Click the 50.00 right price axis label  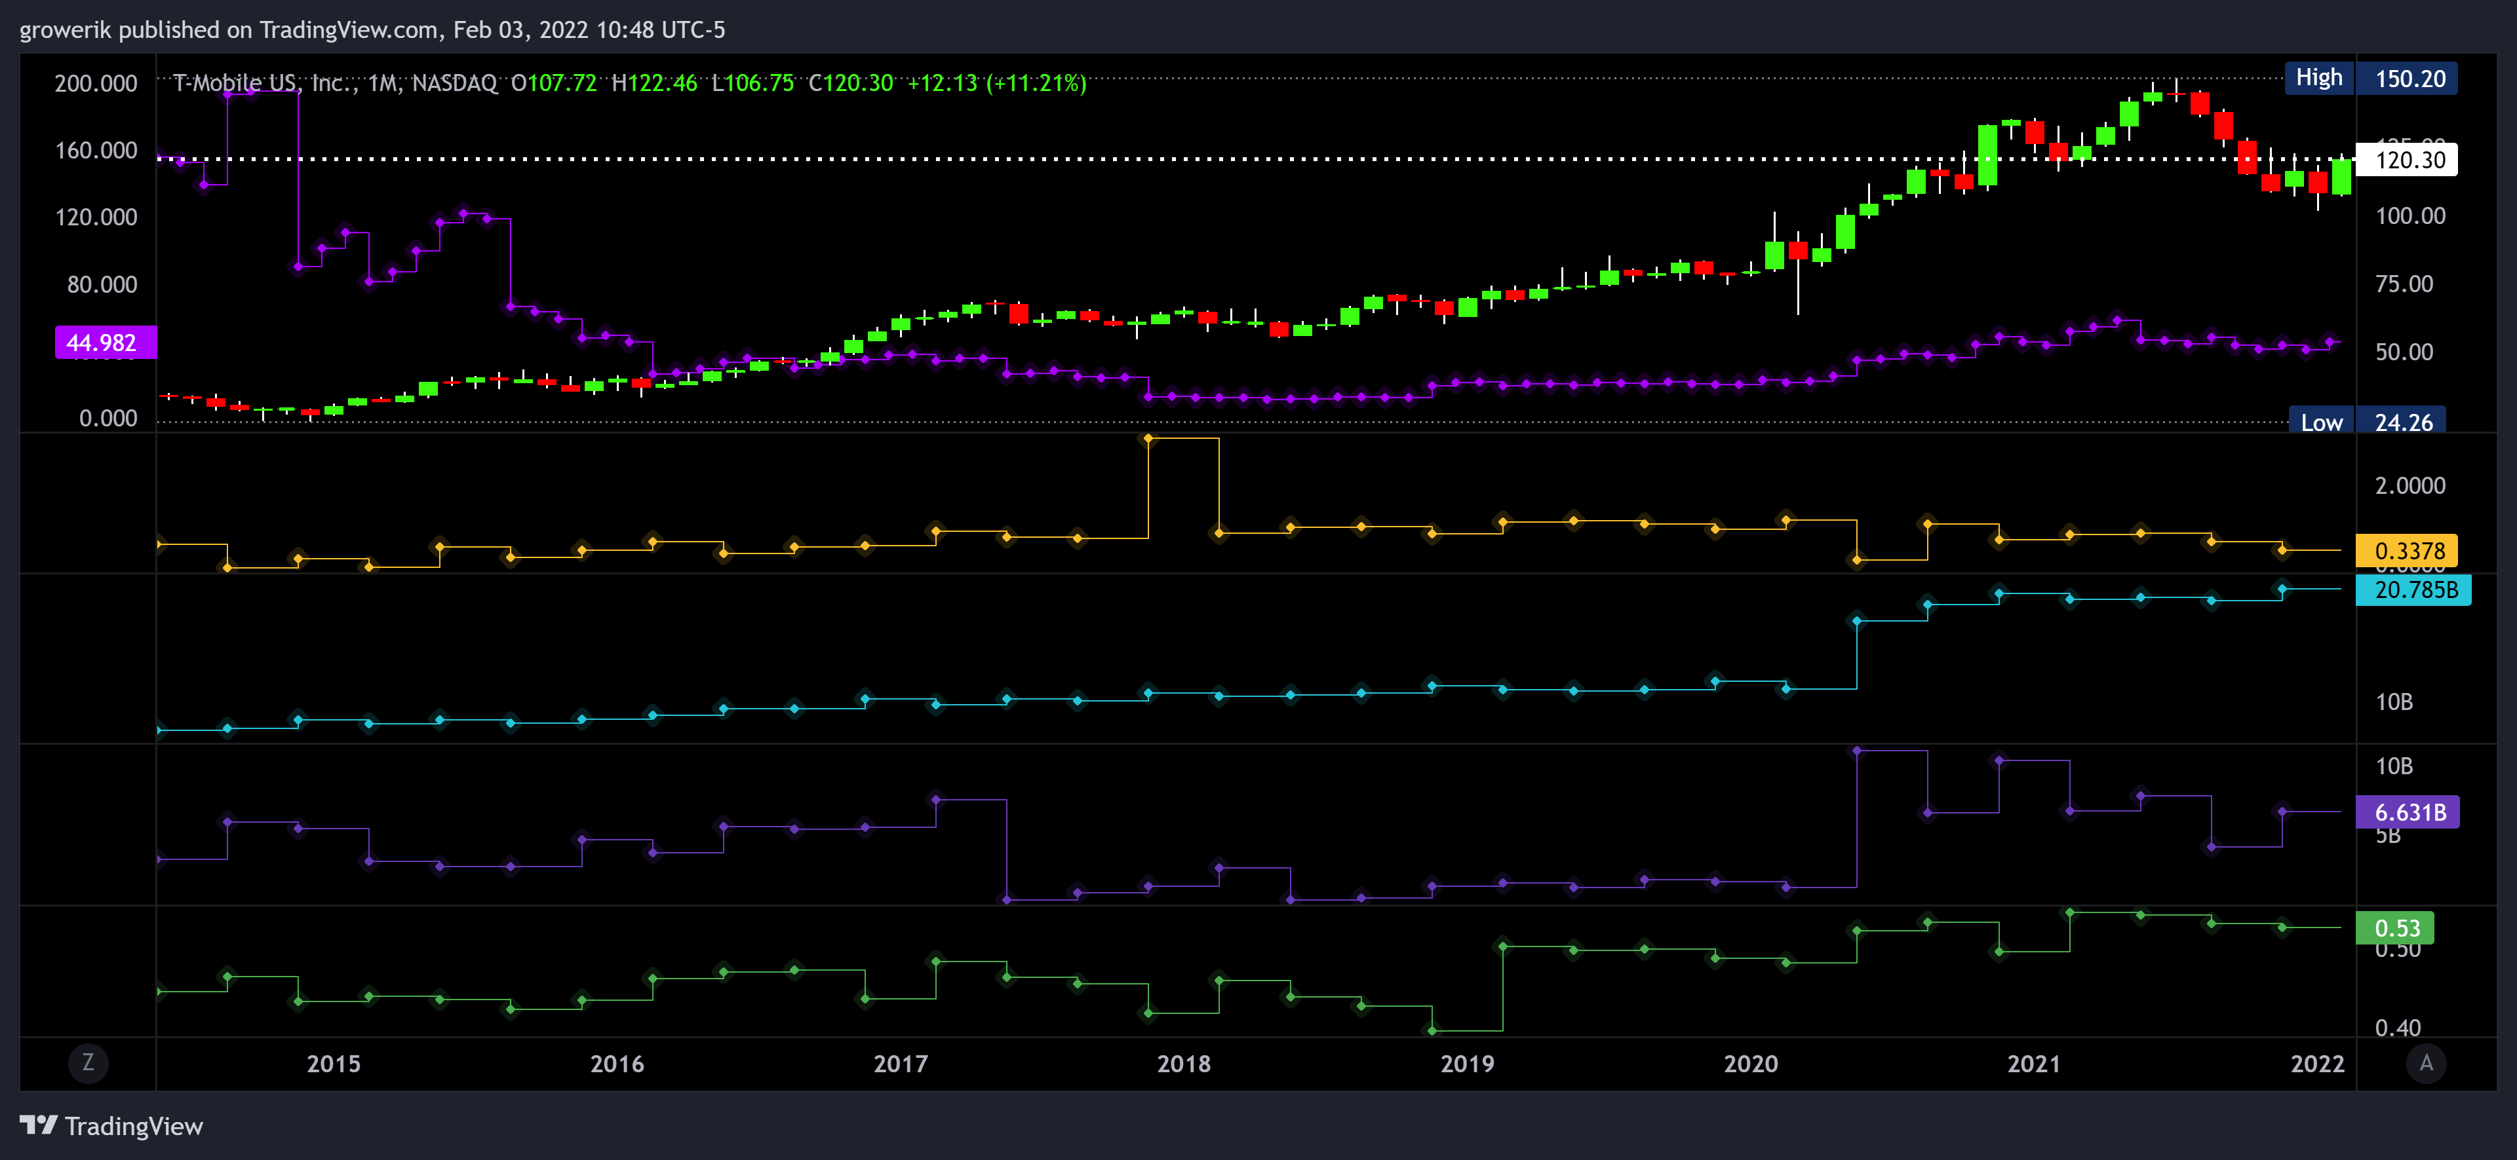coord(2404,352)
